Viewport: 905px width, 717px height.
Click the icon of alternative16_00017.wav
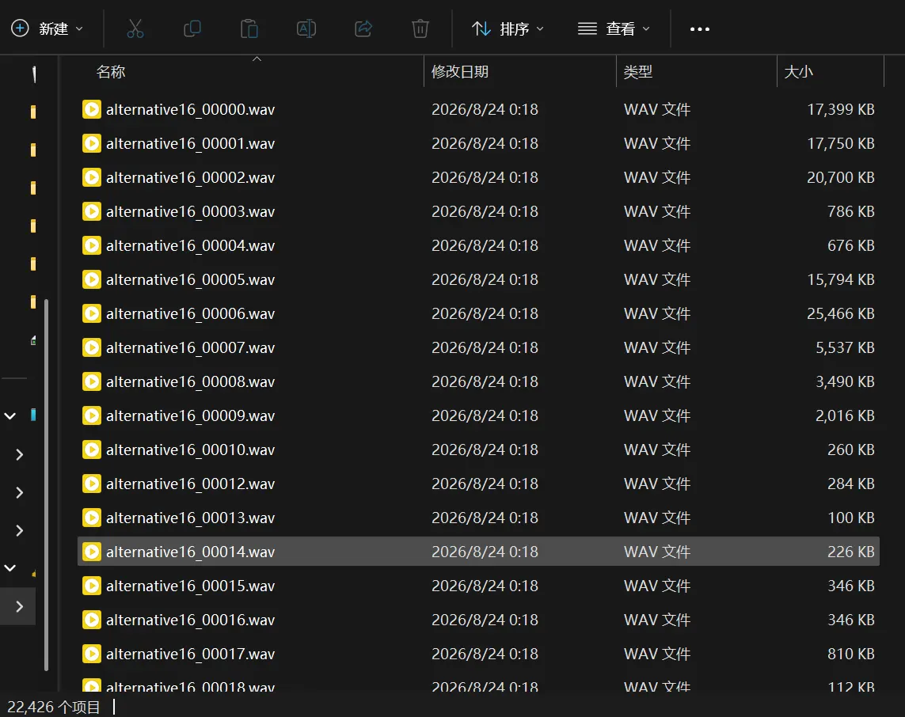[92, 654]
